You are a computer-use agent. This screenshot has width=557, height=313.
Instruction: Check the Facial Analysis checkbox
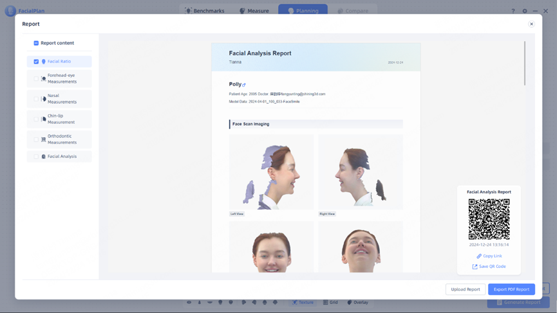pyautogui.click(x=36, y=156)
